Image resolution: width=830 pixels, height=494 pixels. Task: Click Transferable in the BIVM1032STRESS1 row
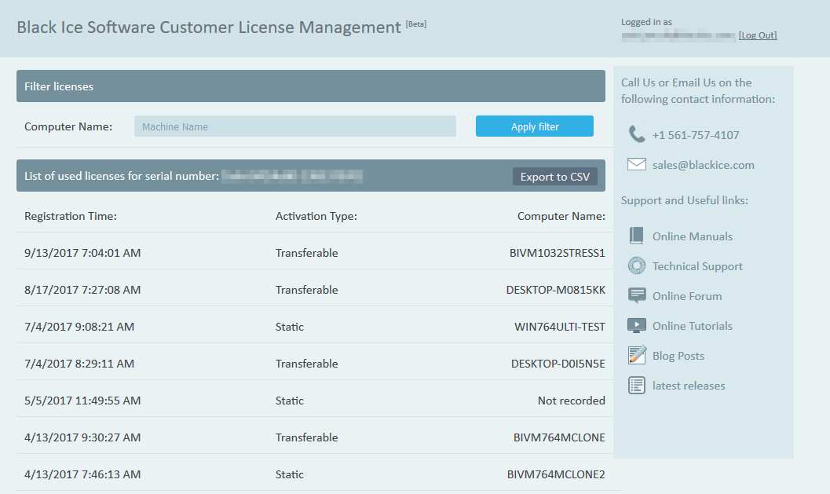point(306,253)
